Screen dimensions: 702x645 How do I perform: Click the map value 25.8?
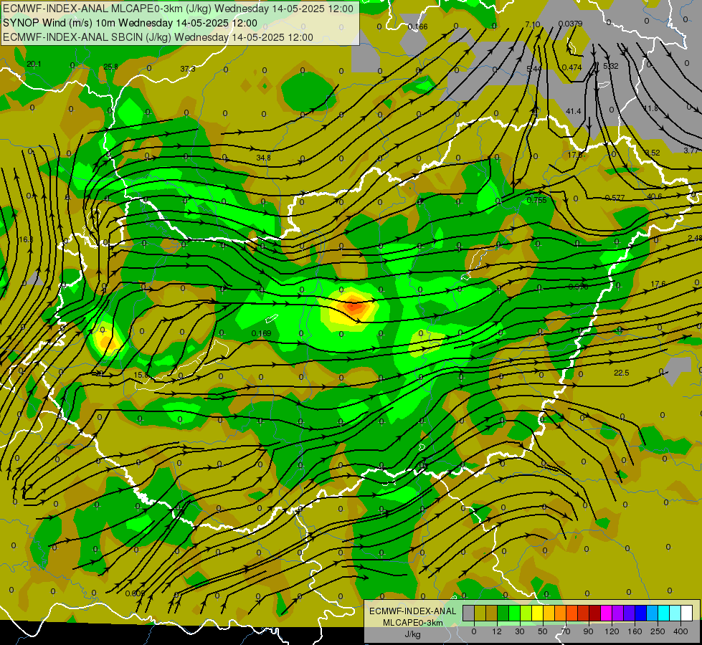[x=110, y=67]
